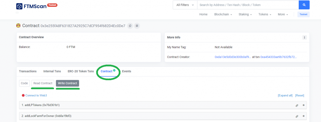321x122 pixels.
Task: Switch to the Internal Txns tab
Action: [x=52, y=71]
